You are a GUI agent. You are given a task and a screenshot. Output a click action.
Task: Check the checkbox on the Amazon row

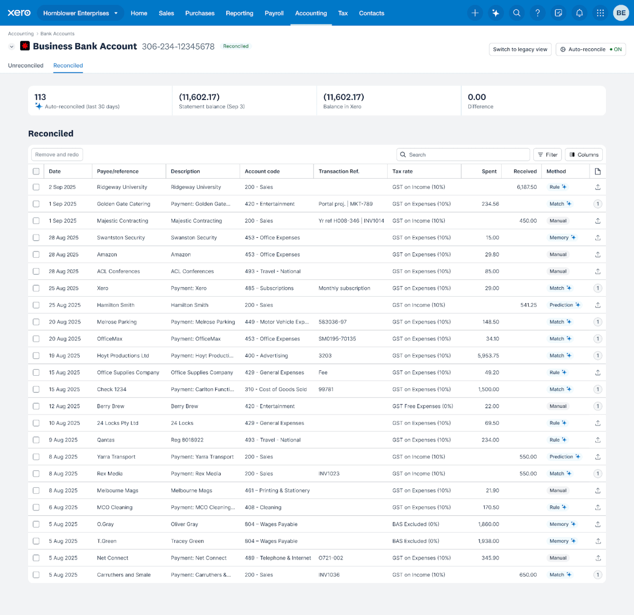[36, 254]
